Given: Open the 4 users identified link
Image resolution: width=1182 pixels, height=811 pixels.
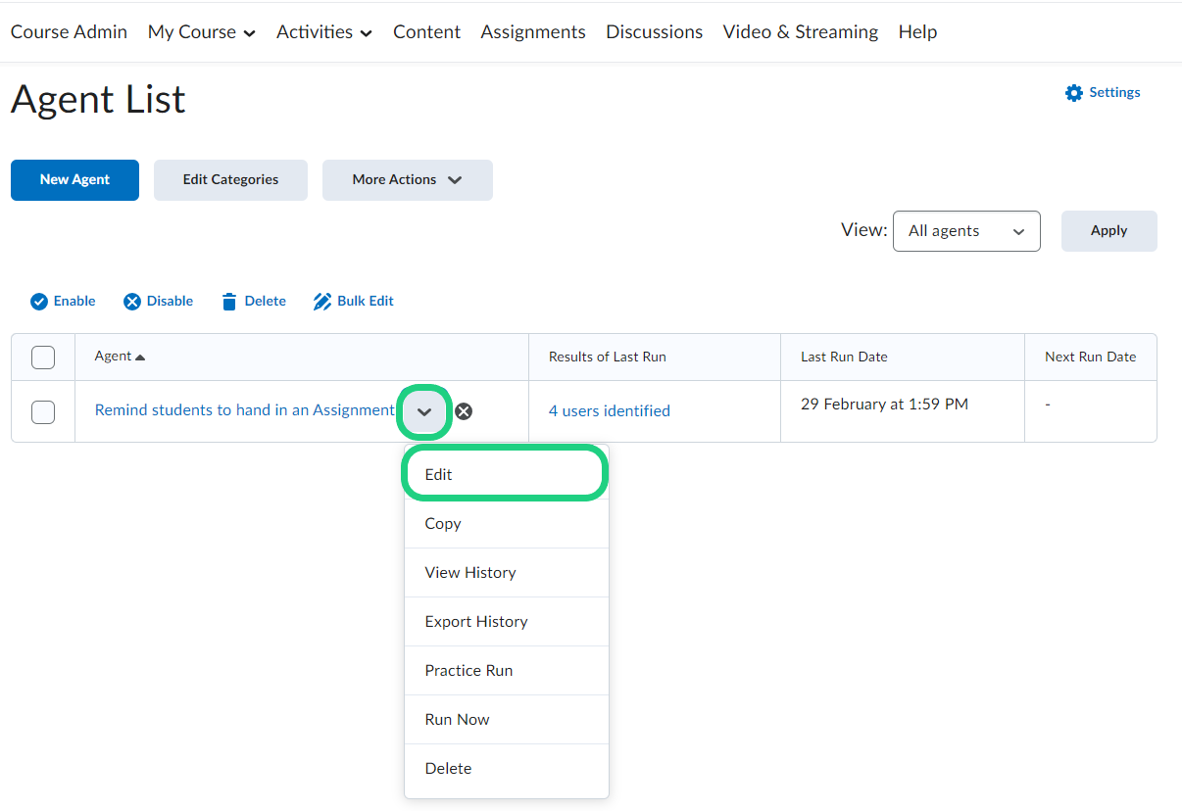Looking at the screenshot, I should tap(609, 411).
